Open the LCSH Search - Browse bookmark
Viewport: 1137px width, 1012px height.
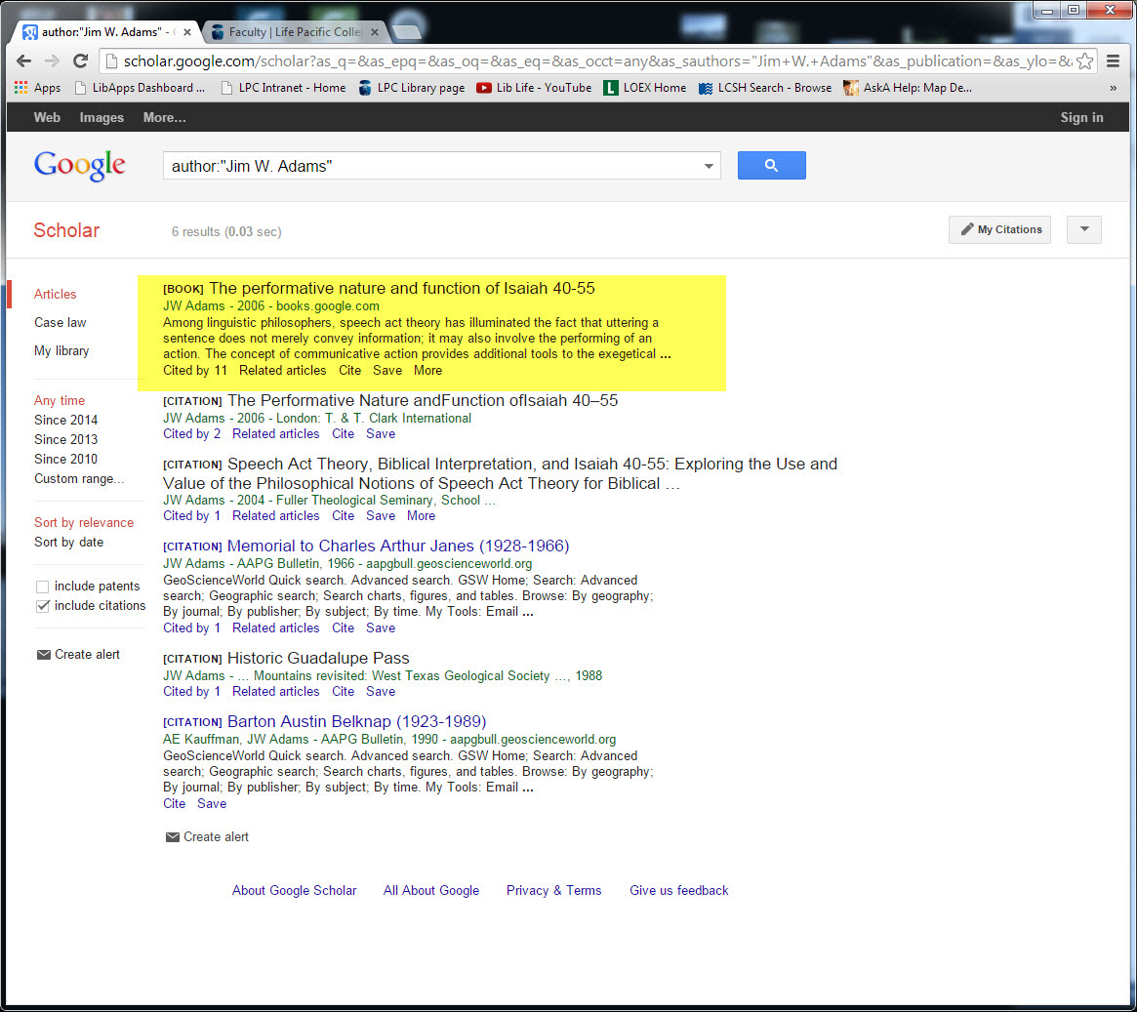pyautogui.click(x=764, y=88)
